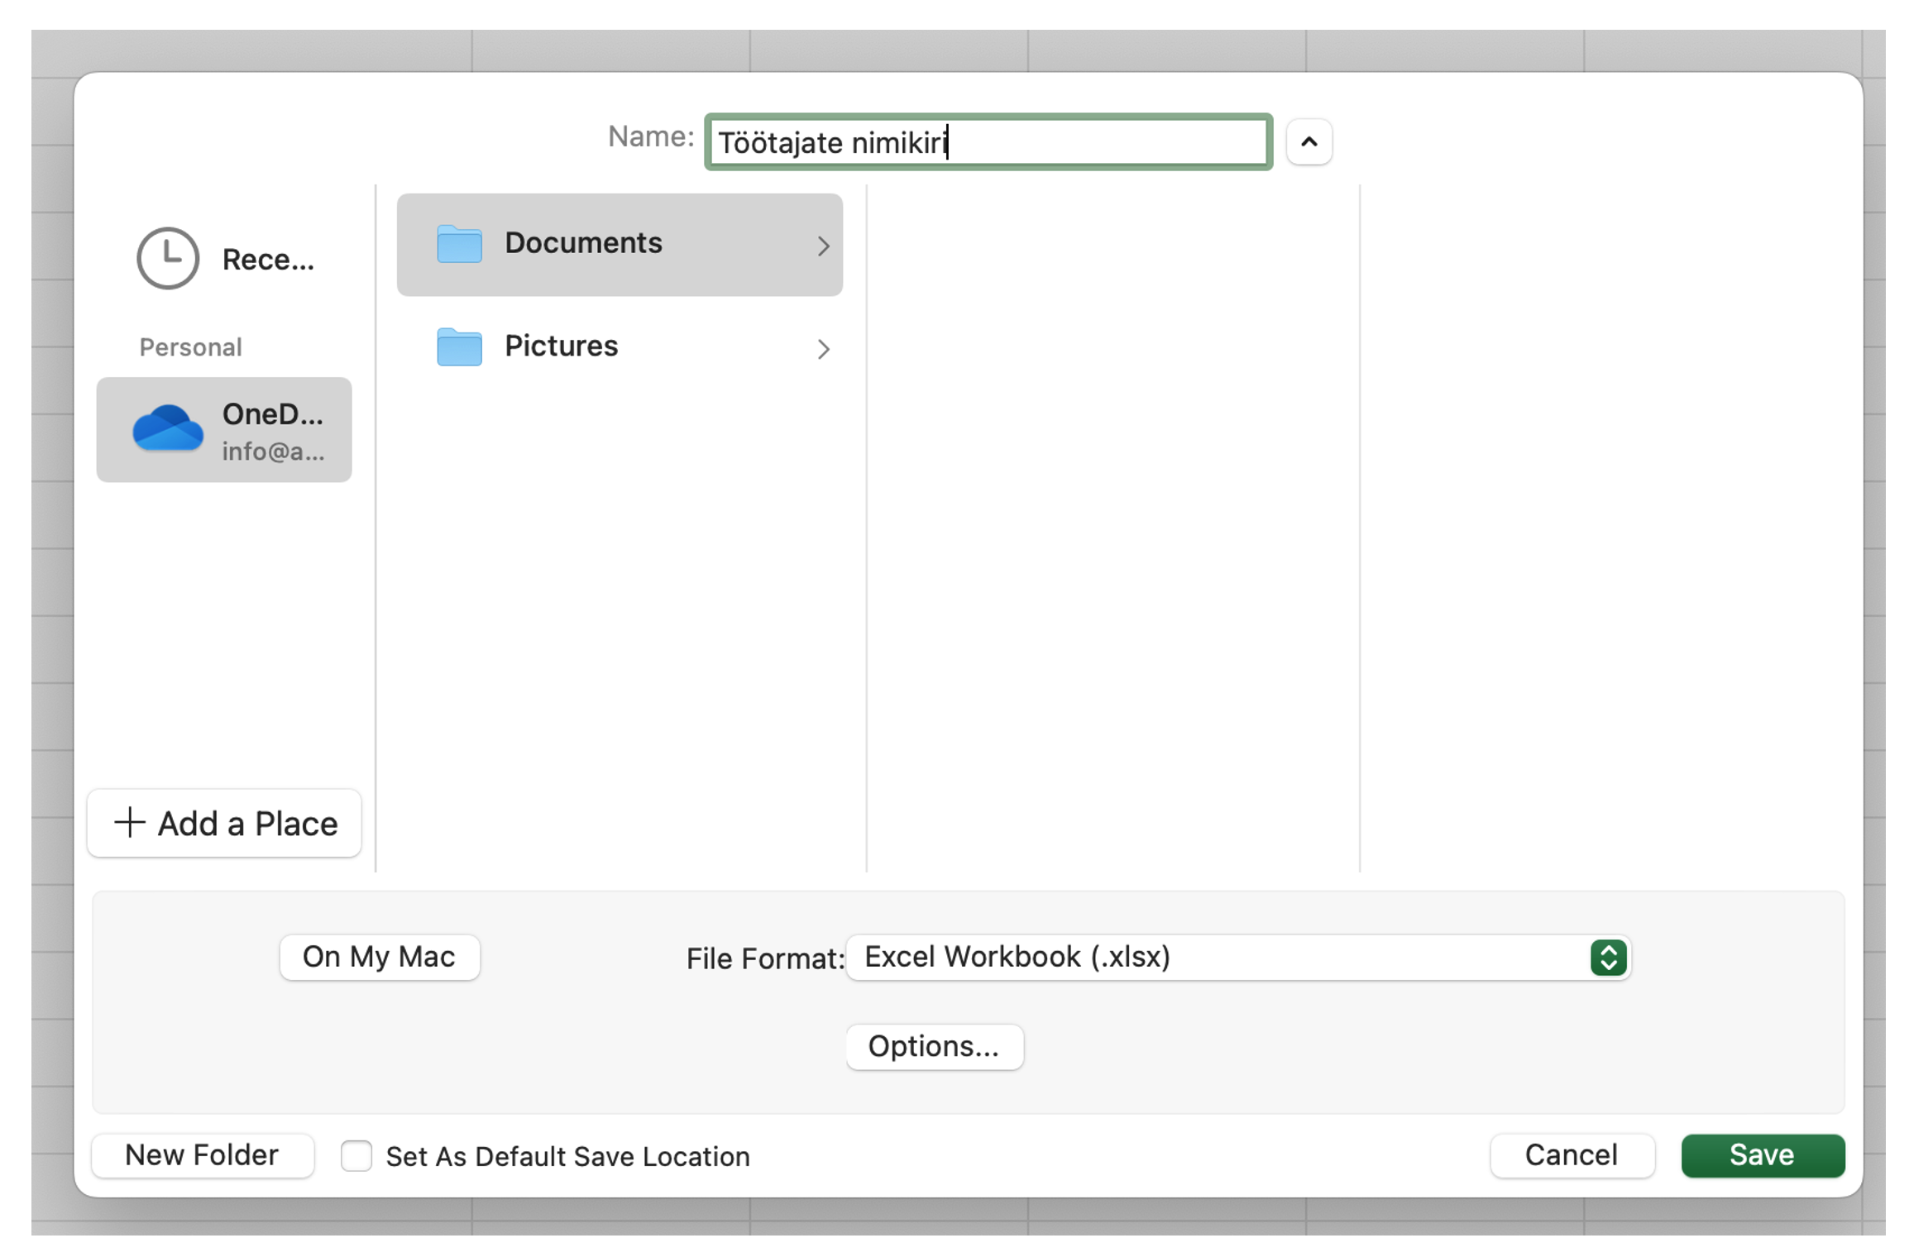Click the Documents folder icon

(459, 244)
